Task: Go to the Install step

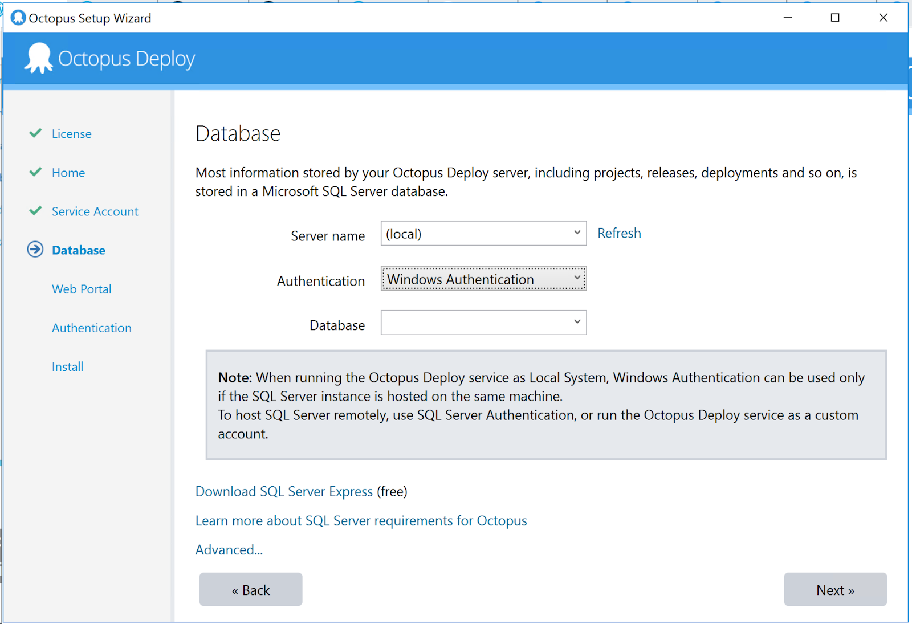Action: (68, 366)
